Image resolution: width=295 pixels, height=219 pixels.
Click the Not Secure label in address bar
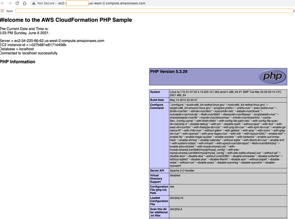[x=46, y=3]
